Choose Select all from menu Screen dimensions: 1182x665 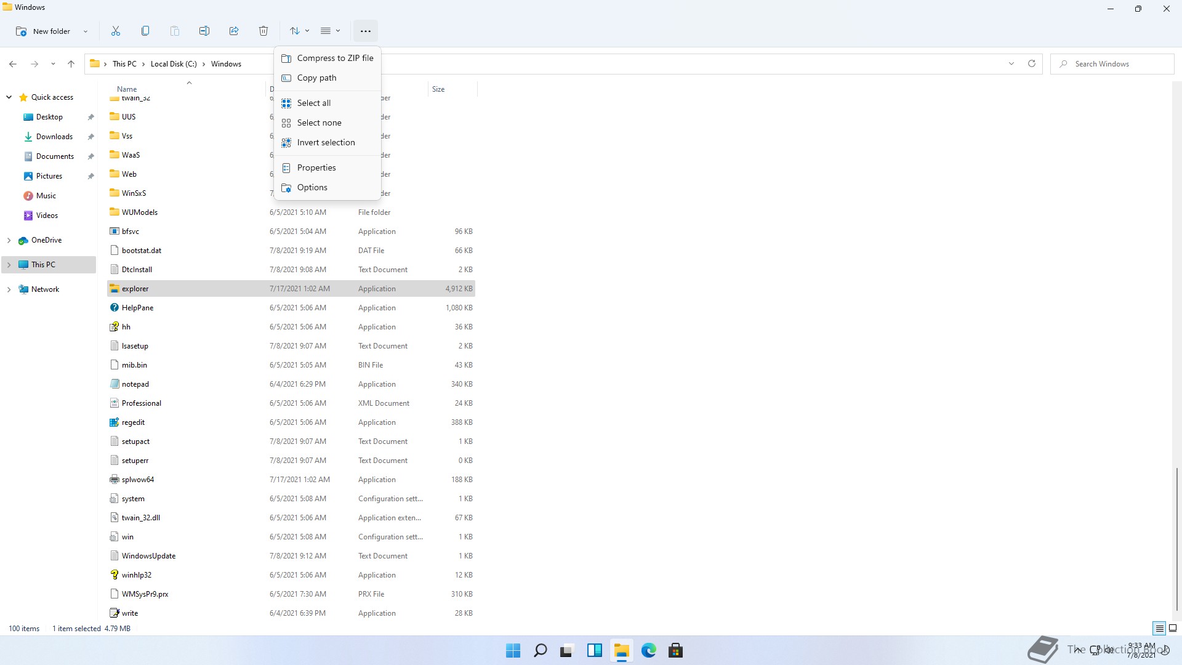[x=328, y=103]
